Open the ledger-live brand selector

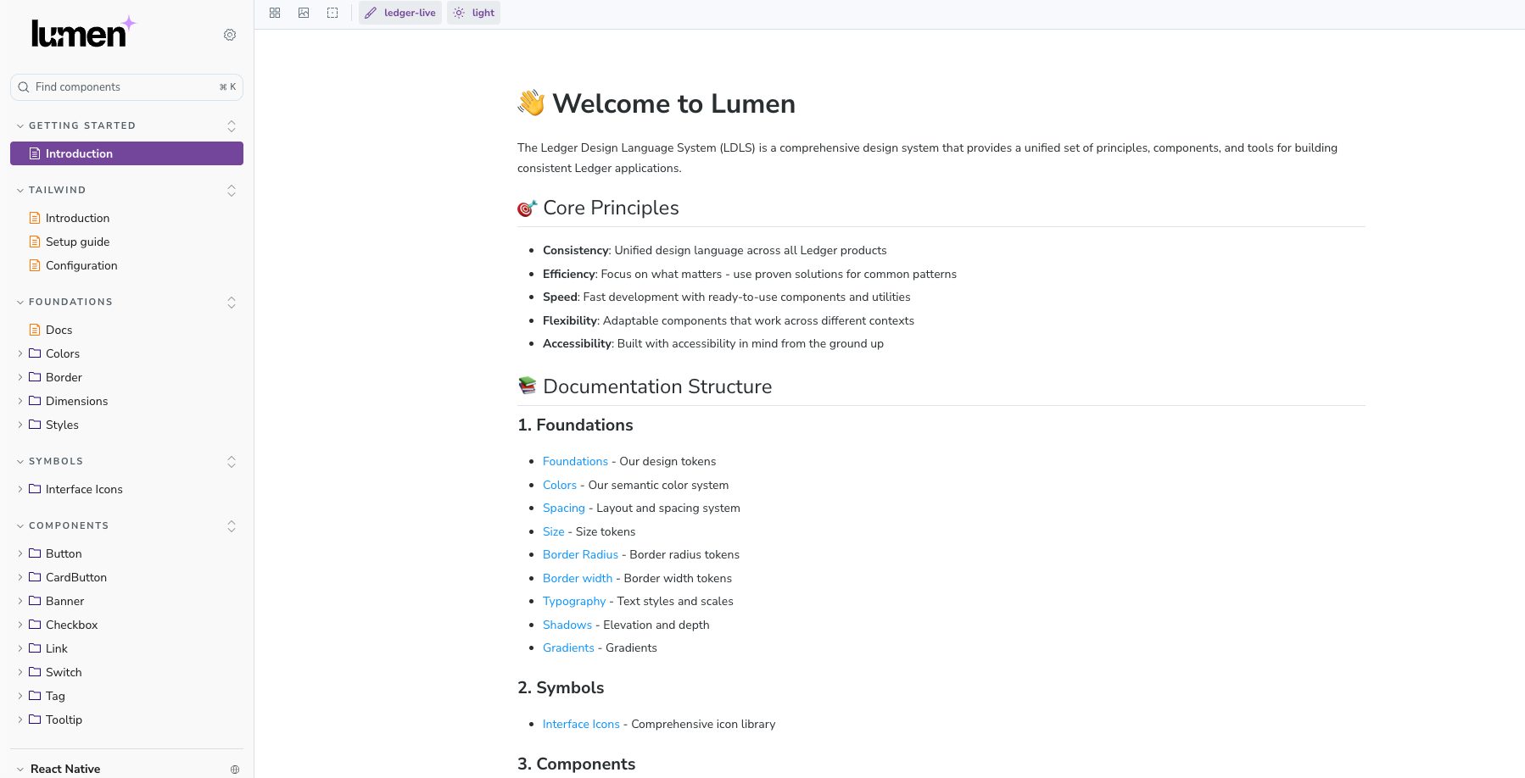point(400,13)
